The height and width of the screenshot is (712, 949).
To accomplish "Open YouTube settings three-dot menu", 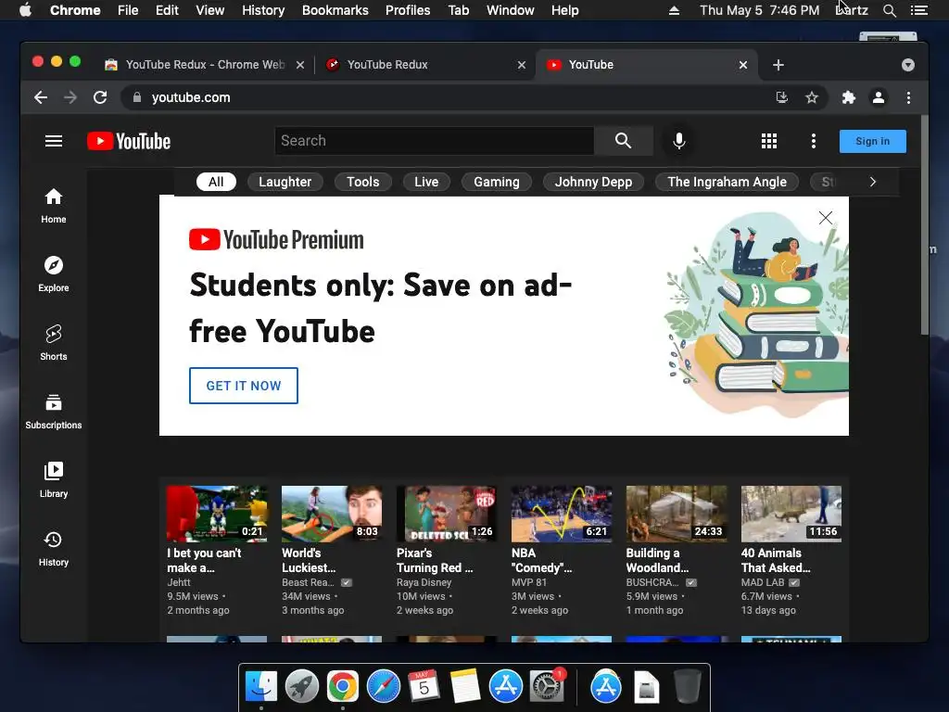I will (814, 141).
